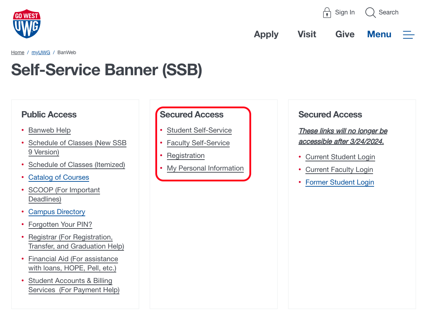422x315 pixels.
Task: Open Student Self-Service
Action: 199,130
